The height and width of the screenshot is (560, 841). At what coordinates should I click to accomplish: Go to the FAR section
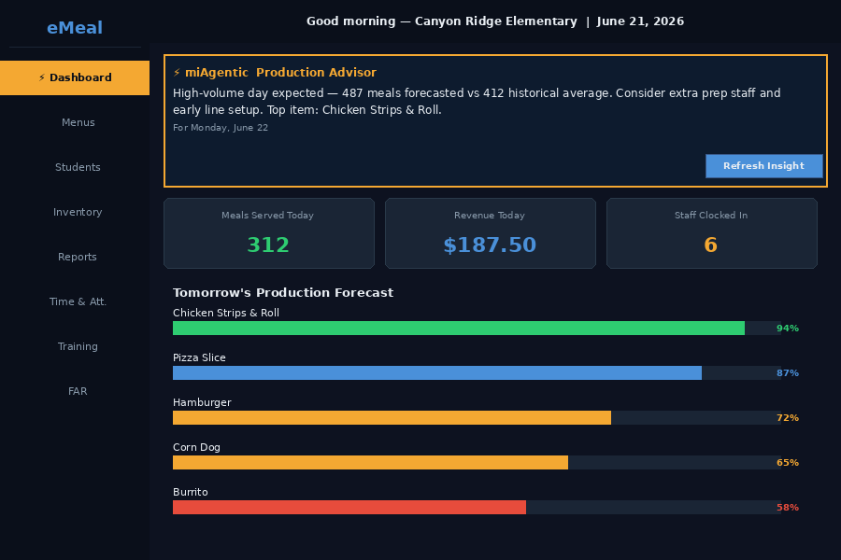point(78,391)
